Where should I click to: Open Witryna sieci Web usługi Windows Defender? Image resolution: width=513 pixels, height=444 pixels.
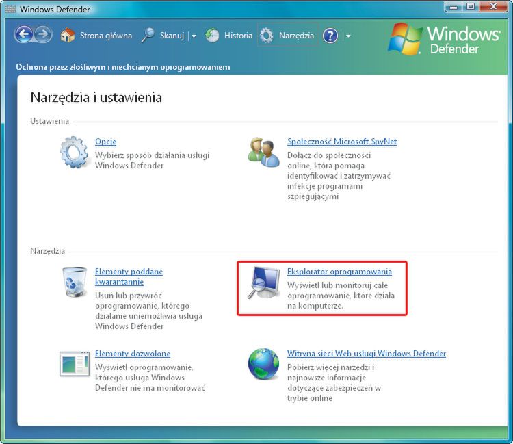367,354
